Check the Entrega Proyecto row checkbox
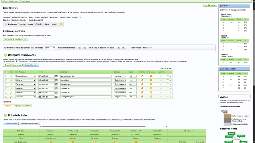This screenshot has height=143, width=255. (x=6, y=97)
